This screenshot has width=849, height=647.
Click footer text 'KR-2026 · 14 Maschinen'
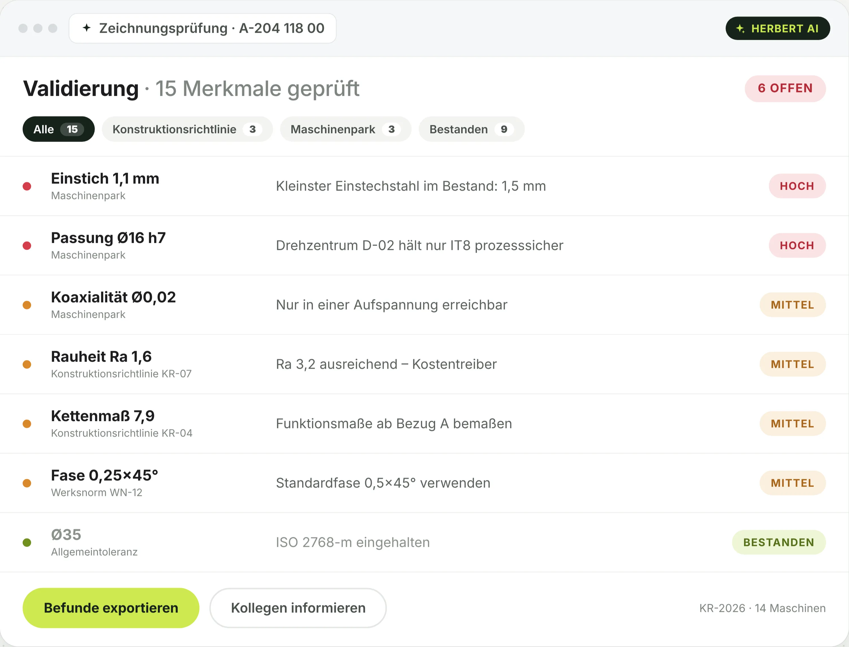(762, 608)
